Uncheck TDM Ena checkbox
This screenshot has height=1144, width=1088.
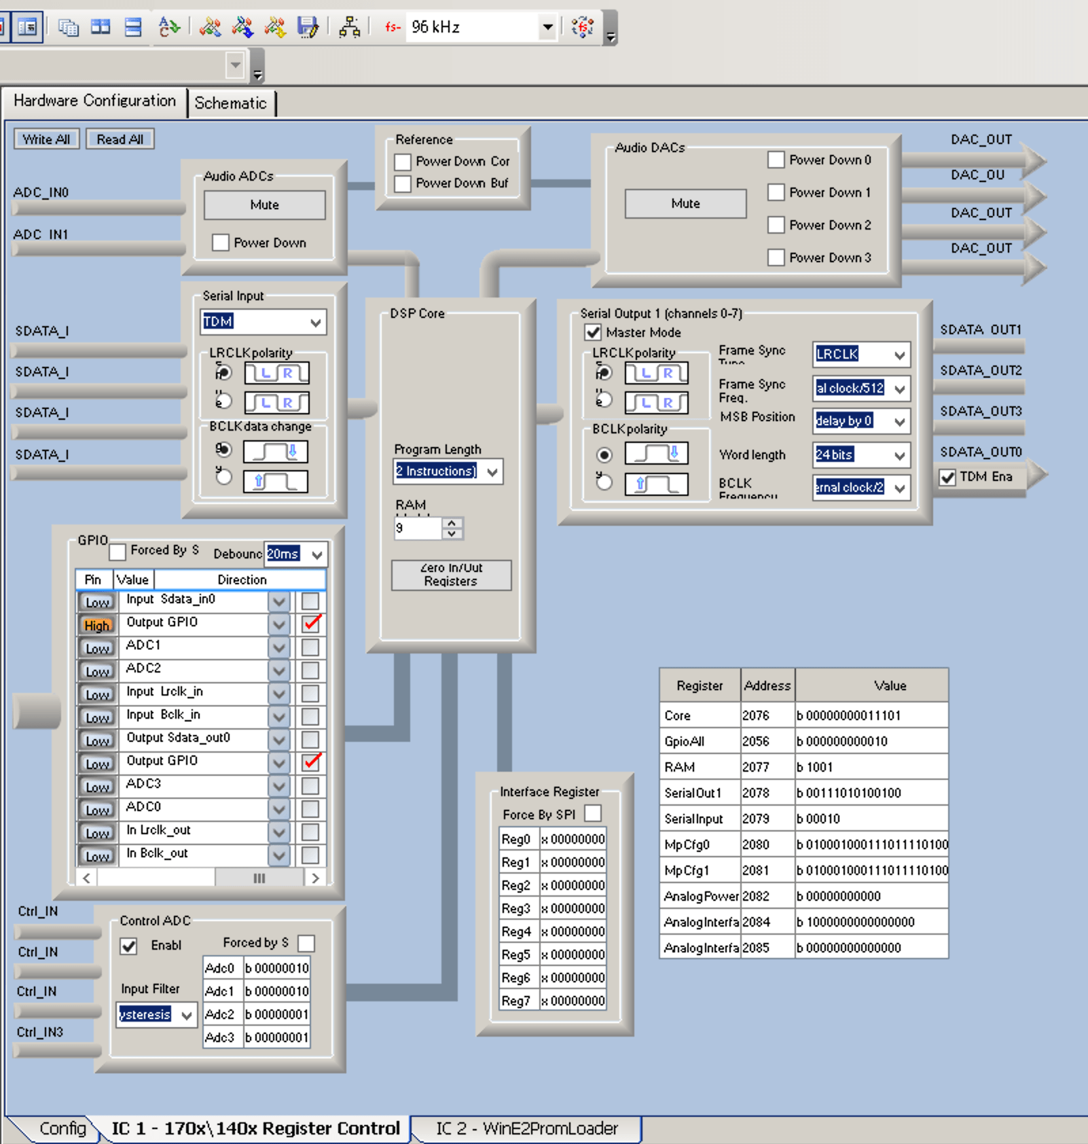[x=948, y=477]
